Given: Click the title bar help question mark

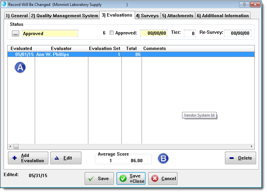Looking at the screenshot, I should pyautogui.click(x=244, y=5).
